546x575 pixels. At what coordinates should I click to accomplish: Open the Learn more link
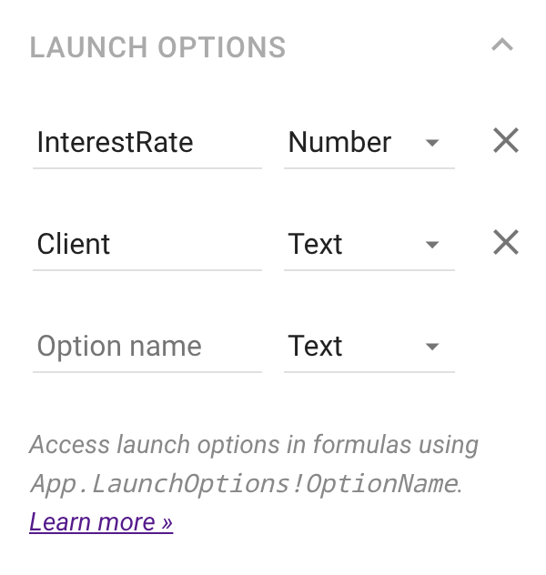click(x=101, y=522)
